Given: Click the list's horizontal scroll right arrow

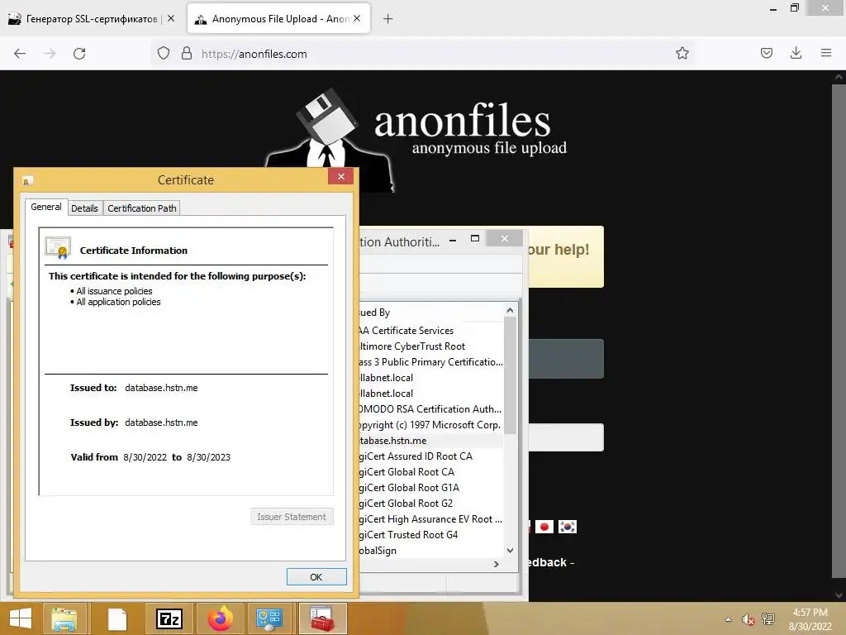Looking at the screenshot, I should pos(497,564).
